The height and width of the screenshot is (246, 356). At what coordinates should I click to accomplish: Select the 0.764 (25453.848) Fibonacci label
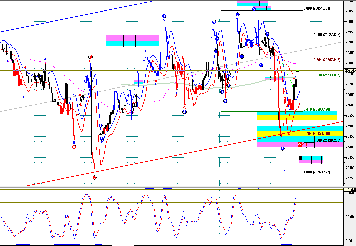click(x=317, y=134)
